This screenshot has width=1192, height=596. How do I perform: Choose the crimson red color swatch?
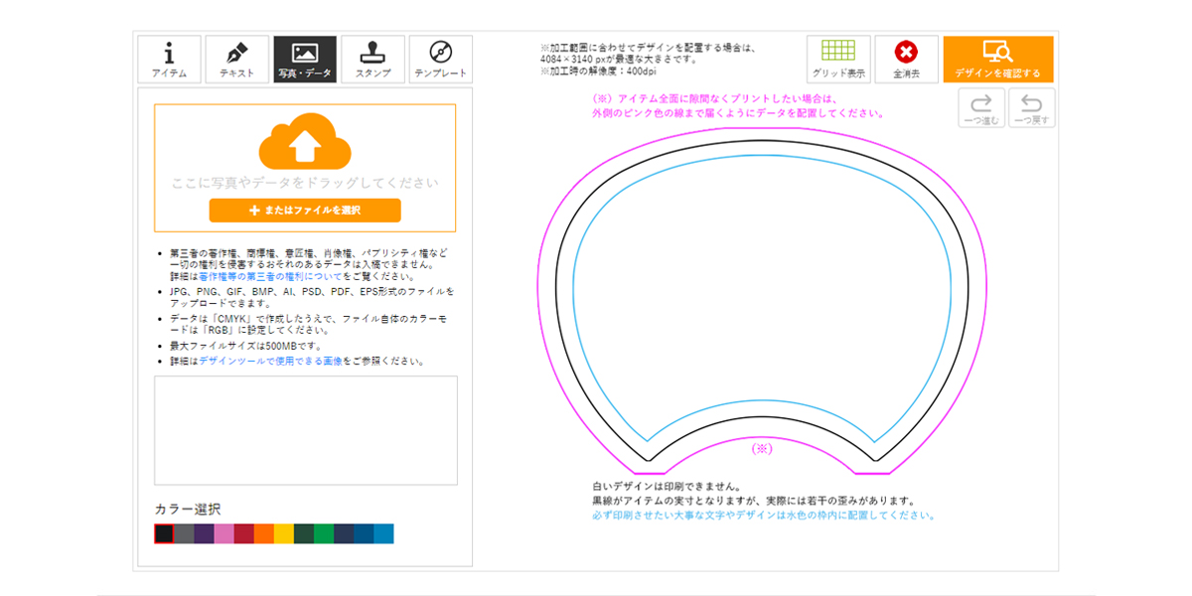(x=243, y=533)
